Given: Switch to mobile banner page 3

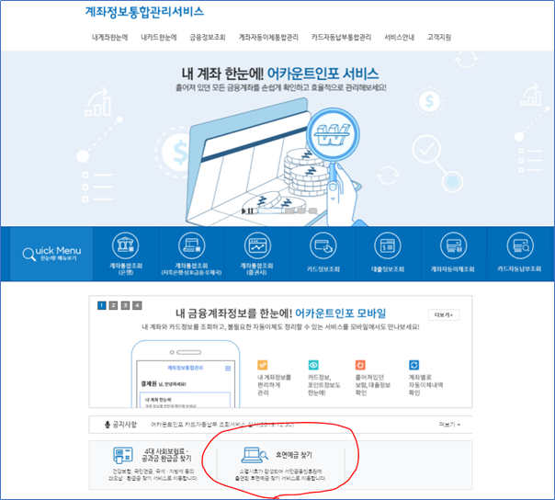Looking at the screenshot, I should click(x=125, y=305).
